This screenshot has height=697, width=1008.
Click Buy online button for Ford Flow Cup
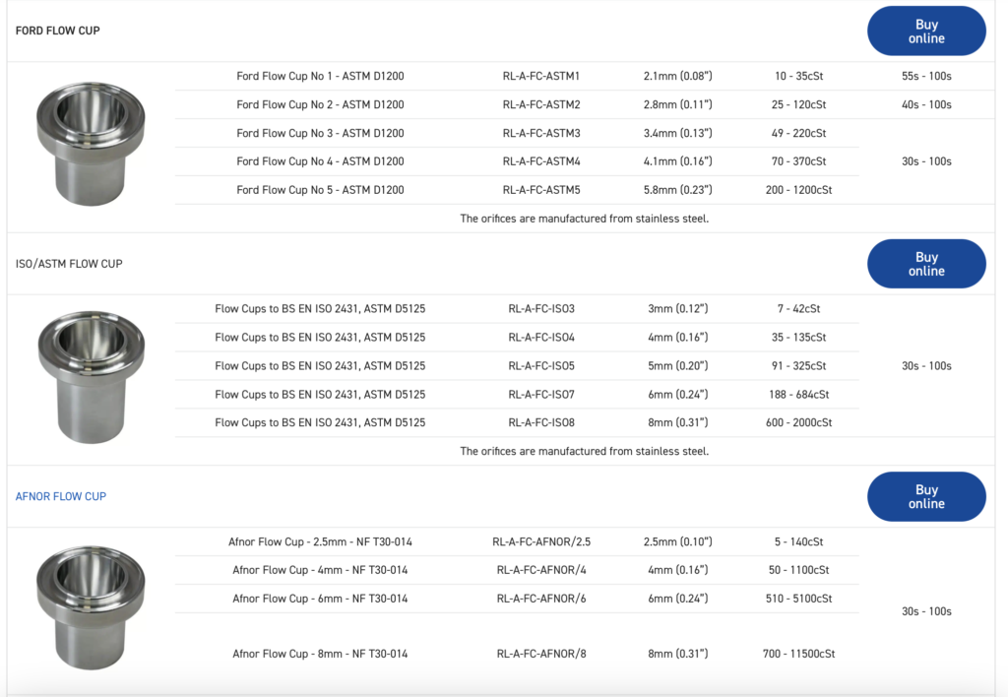coord(925,32)
